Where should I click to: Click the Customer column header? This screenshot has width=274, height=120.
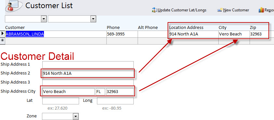(15, 28)
